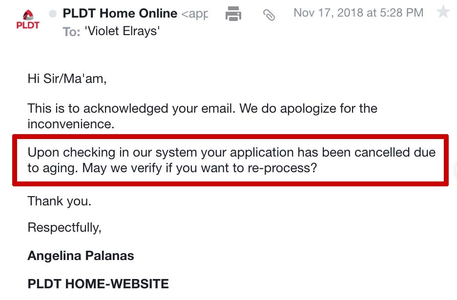The image size is (457, 300).
Task: Click the Nov 17, 2018 timestamp
Action: click(x=358, y=13)
